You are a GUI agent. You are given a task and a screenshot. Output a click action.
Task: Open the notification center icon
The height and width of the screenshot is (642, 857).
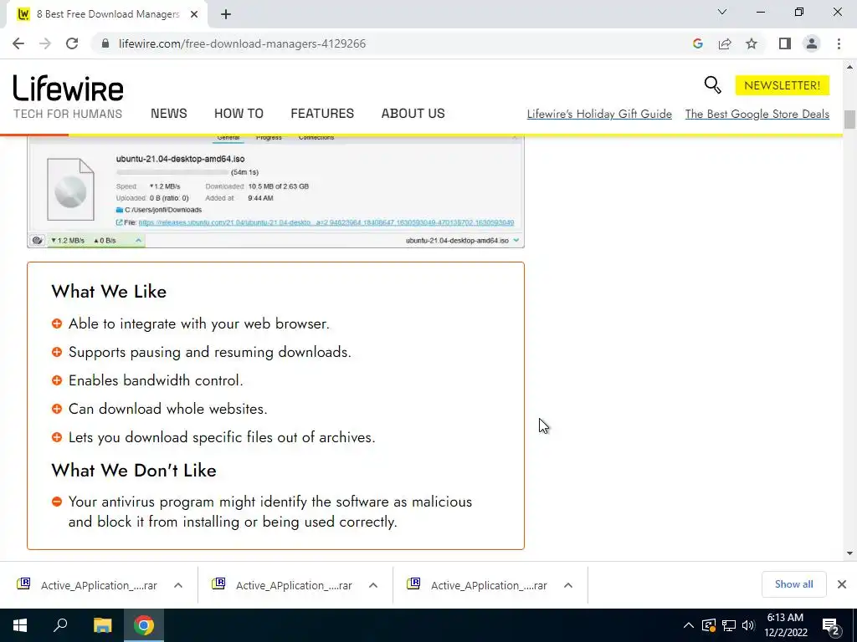point(830,626)
